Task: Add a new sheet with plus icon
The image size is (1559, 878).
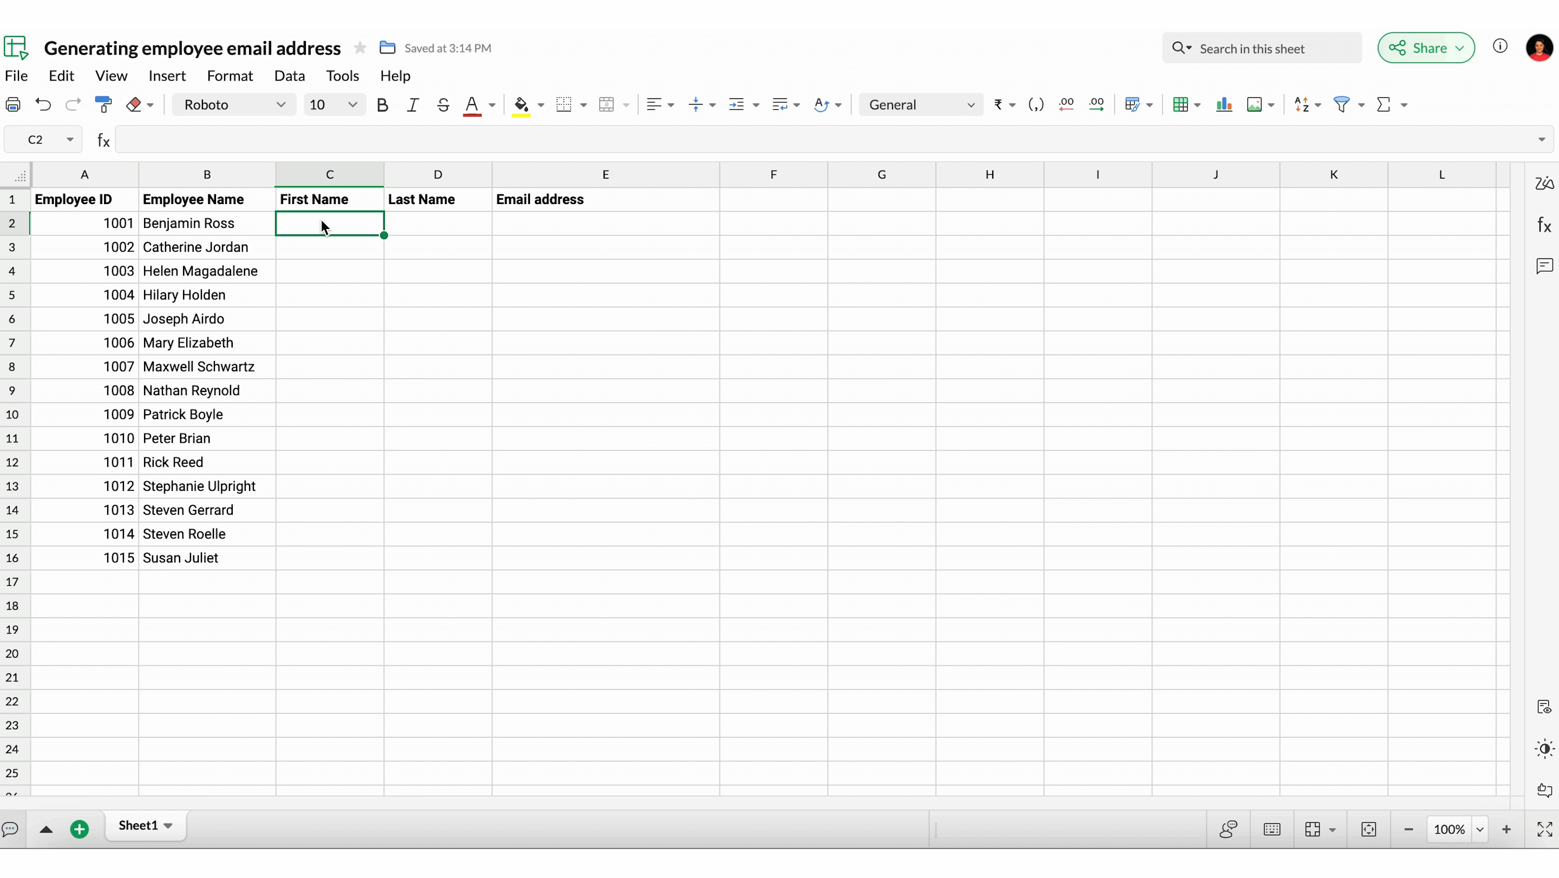Action: coord(80,829)
